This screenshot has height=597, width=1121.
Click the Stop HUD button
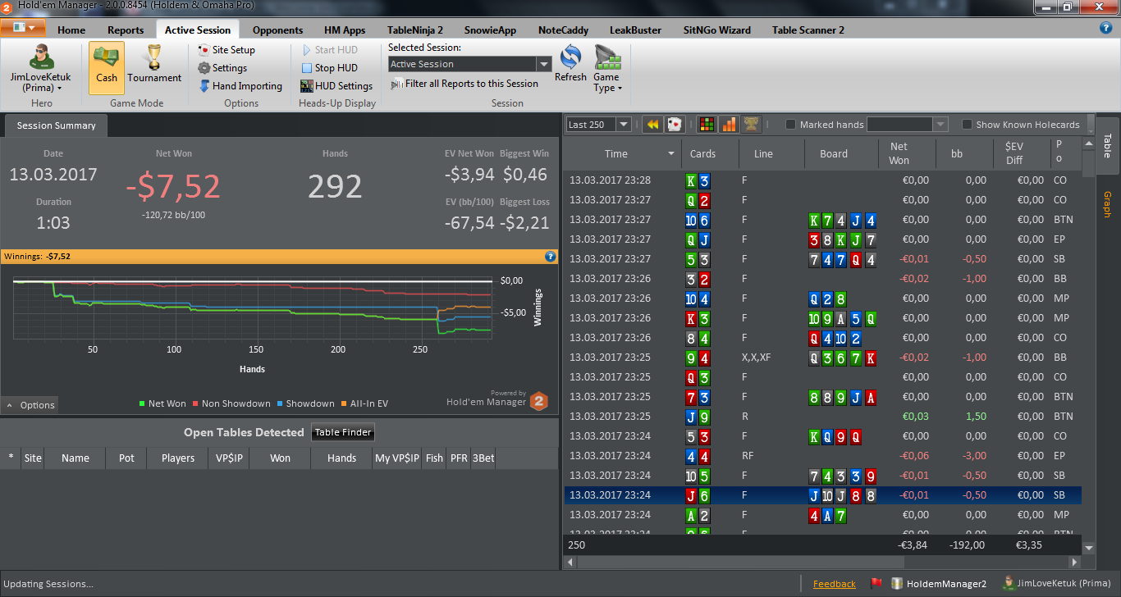click(x=329, y=68)
